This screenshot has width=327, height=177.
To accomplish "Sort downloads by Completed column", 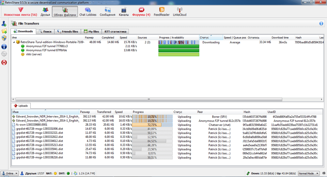I will [x=109, y=37].
